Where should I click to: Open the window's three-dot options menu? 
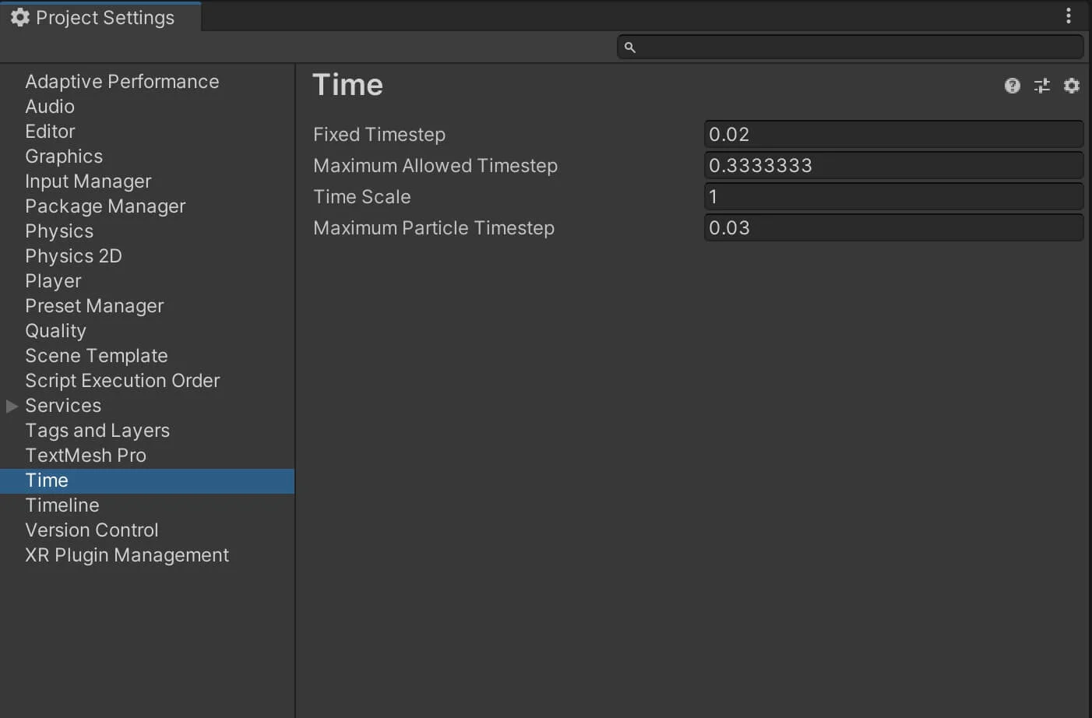[1068, 16]
